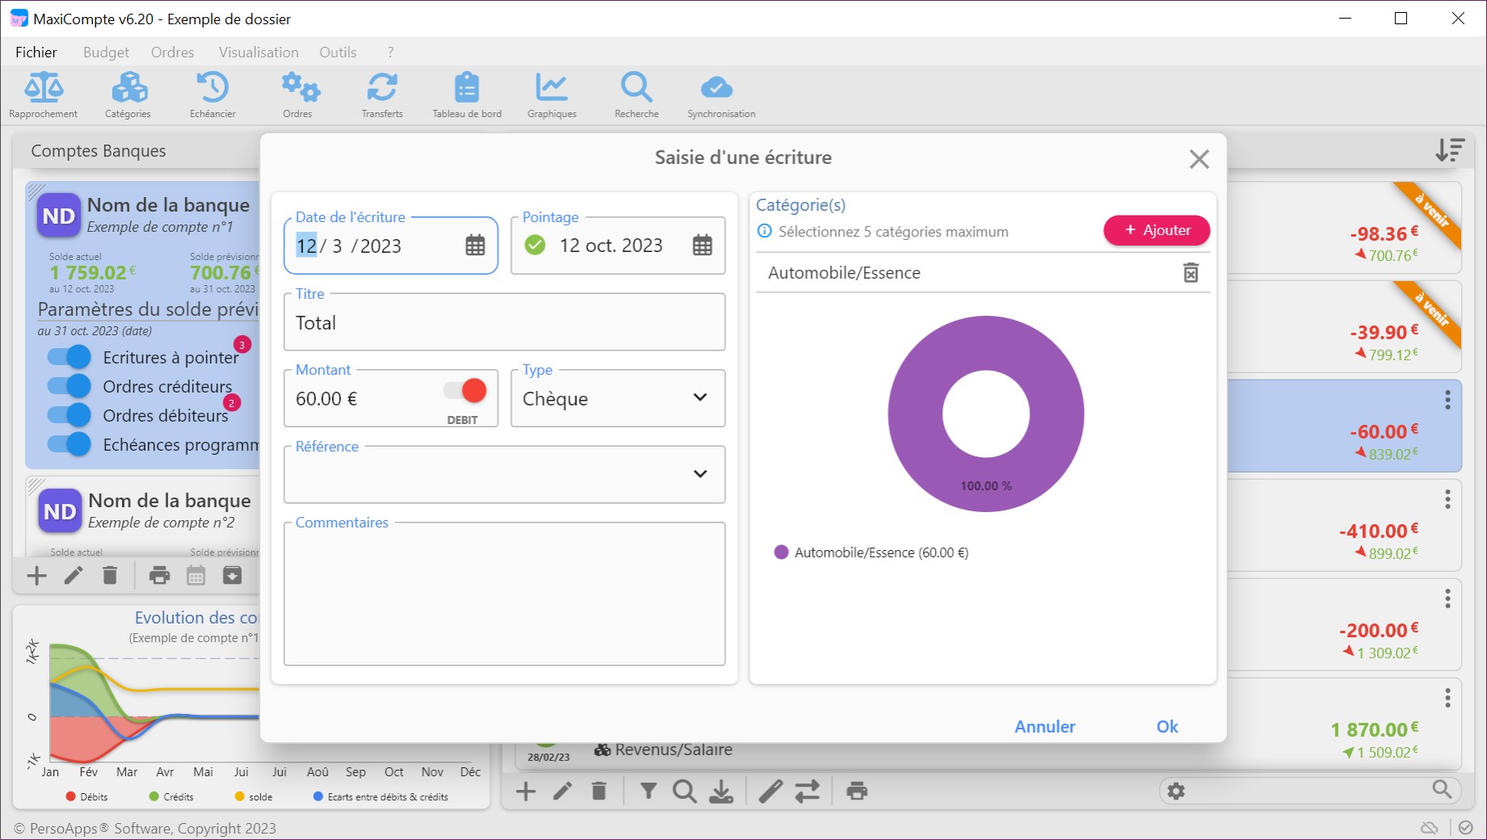The height and width of the screenshot is (840, 1487).
Task: Open the Recherche tool
Action: 637,95
